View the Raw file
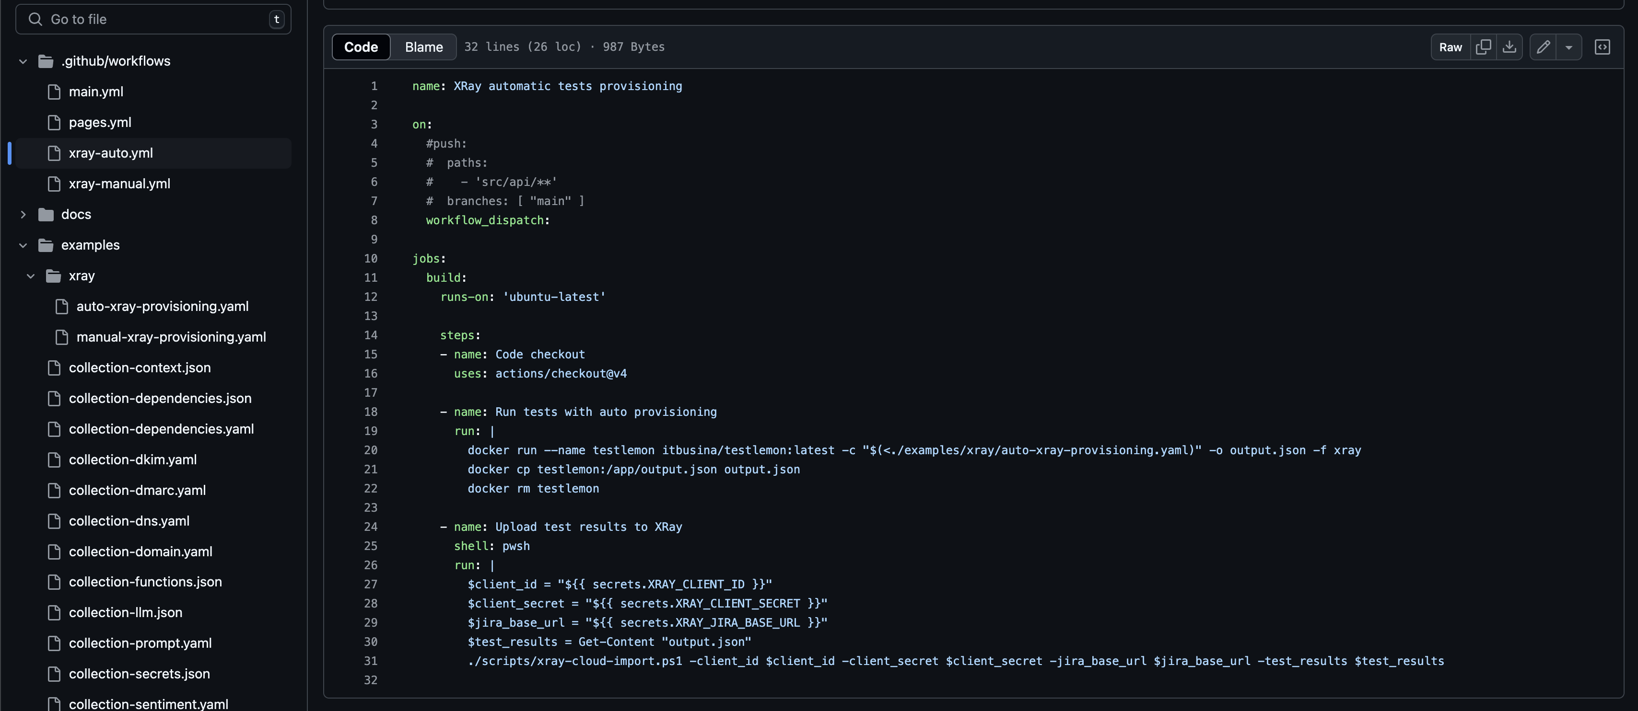 [1451, 47]
